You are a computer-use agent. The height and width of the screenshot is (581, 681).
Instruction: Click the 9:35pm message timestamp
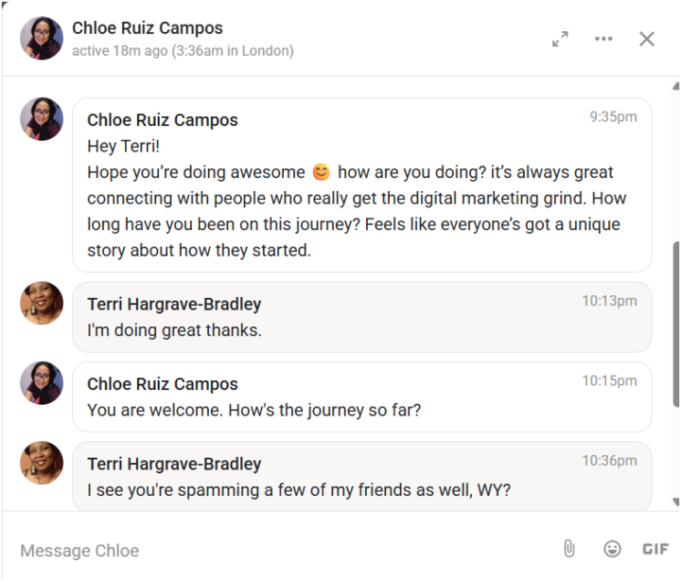pos(613,117)
